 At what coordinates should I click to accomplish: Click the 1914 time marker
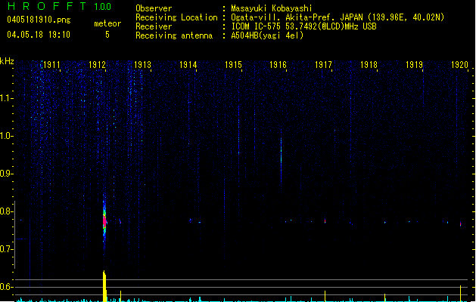[x=188, y=65]
